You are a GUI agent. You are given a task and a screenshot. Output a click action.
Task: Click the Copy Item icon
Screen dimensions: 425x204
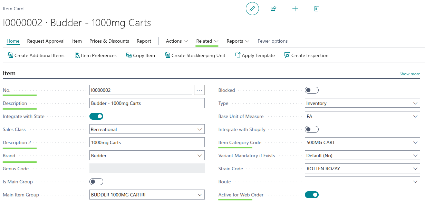click(129, 55)
